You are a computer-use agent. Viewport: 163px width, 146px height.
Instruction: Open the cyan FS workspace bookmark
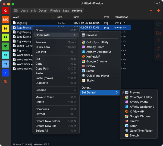coord(5,55)
